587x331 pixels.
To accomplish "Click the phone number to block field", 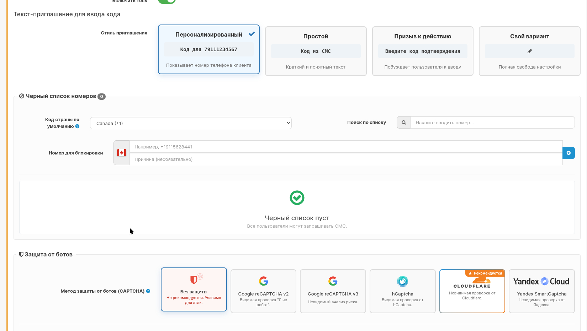I will 346,147.
